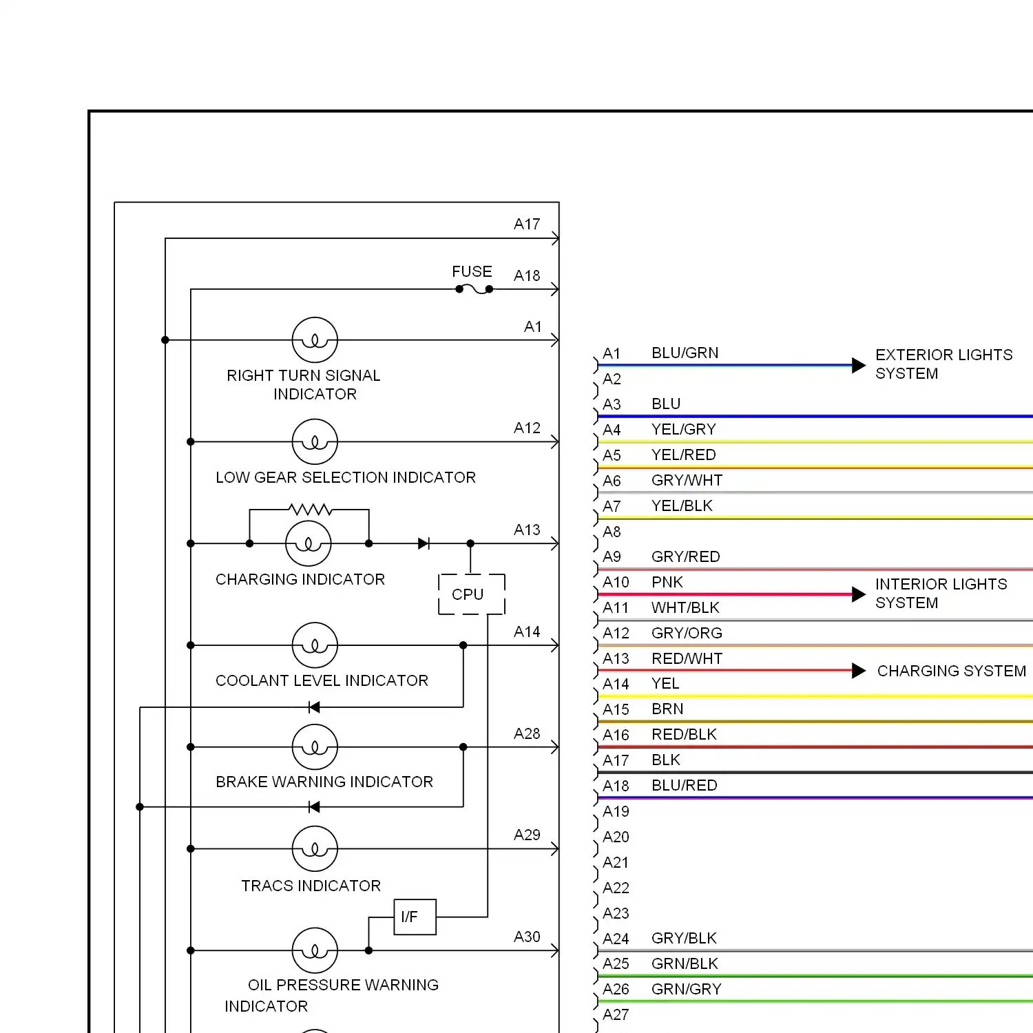Click the A12 terminal label in cluster

point(527,428)
